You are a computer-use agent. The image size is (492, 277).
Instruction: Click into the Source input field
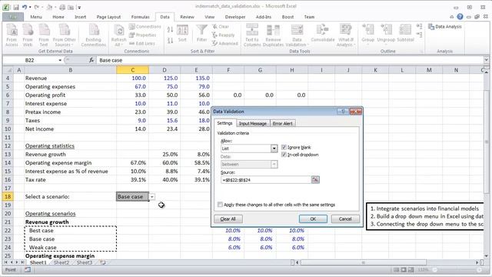pyautogui.click(x=266, y=180)
